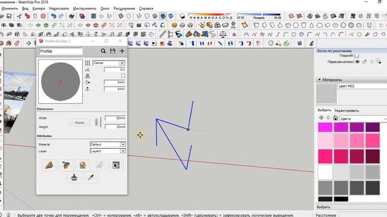Click the Height 20mm input field
Screen dimensions: 387x217
click(x=115, y=127)
